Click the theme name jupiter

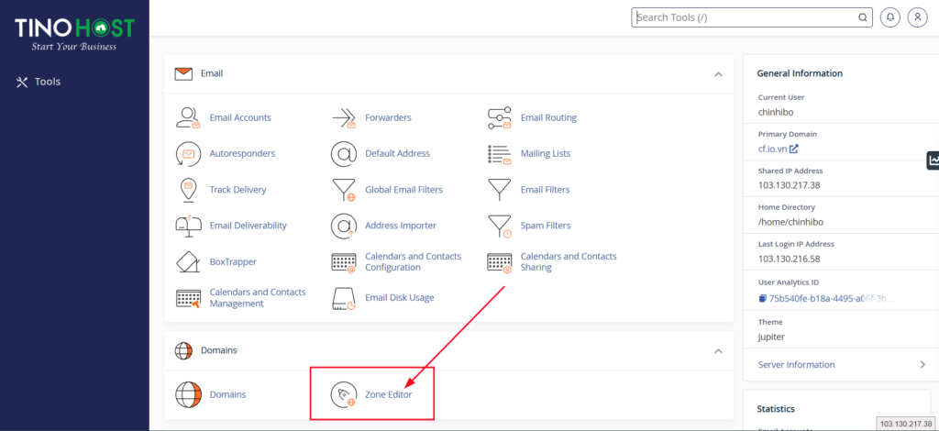click(771, 337)
